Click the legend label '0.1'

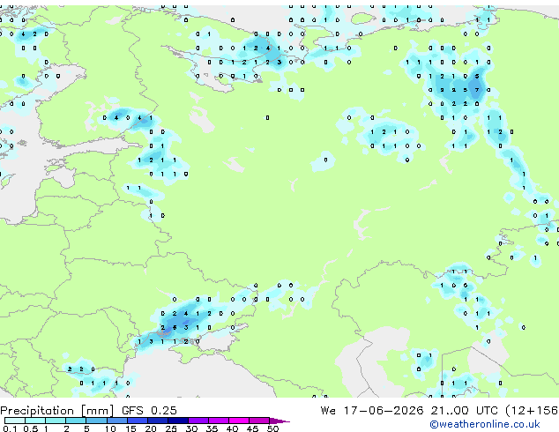tap(10, 428)
